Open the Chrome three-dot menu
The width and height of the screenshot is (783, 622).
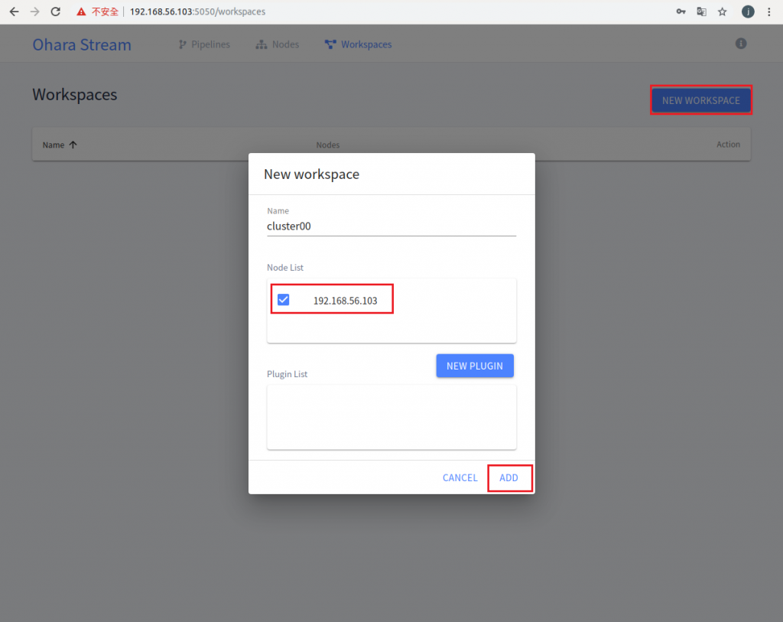click(x=769, y=11)
